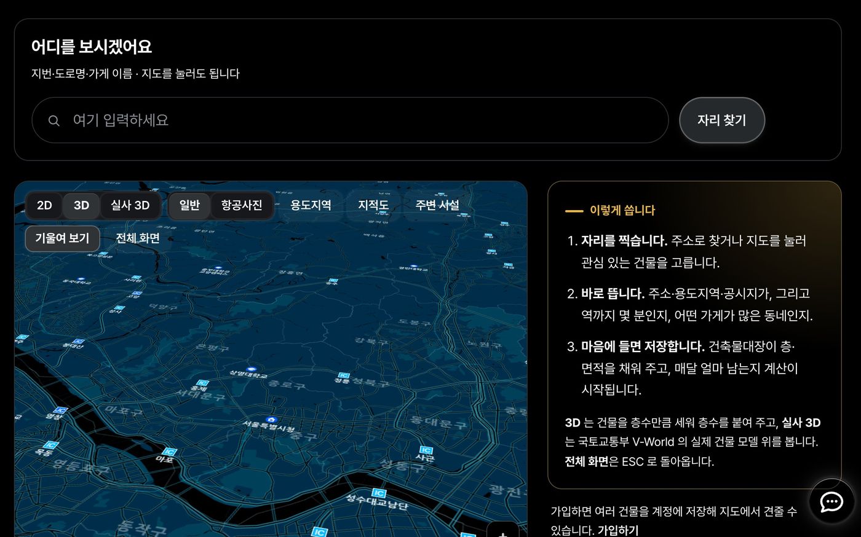The image size is (861, 537).
Task: Switch to 실사 3D view
Action: point(130,205)
